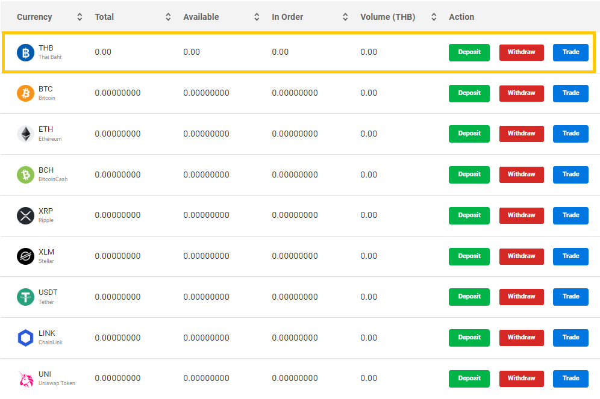This screenshot has height=399, width=600.
Task: Withdraw from the UNI row
Action: click(x=522, y=379)
